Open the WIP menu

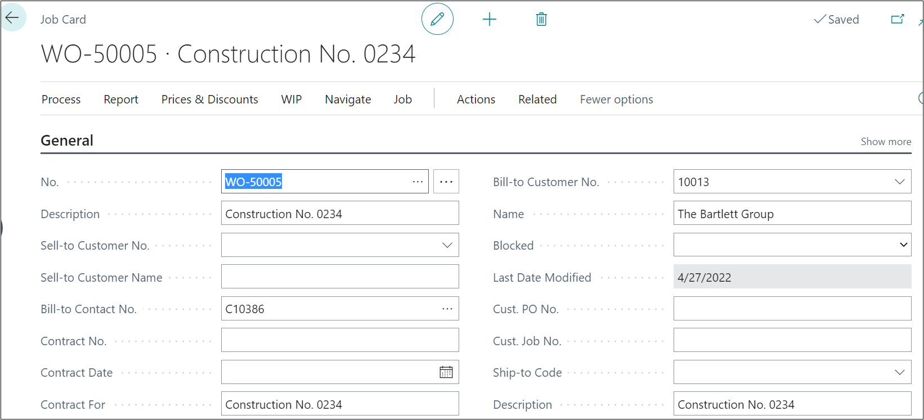pos(291,100)
